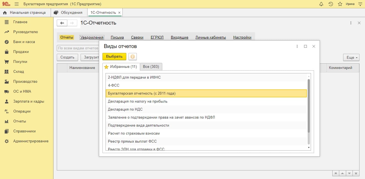This screenshot has width=365, height=179.
Task: Open the Входящие section
Action: [x=179, y=37]
